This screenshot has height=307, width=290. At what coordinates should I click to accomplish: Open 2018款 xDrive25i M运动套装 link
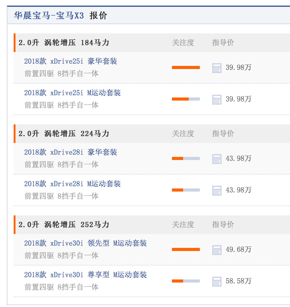[x=72, y=93]
